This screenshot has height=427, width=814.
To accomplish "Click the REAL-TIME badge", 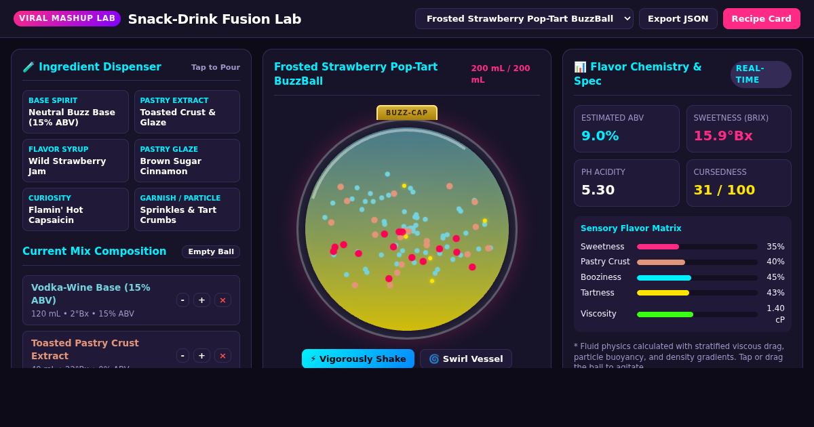I will click(x=760, y=75).
